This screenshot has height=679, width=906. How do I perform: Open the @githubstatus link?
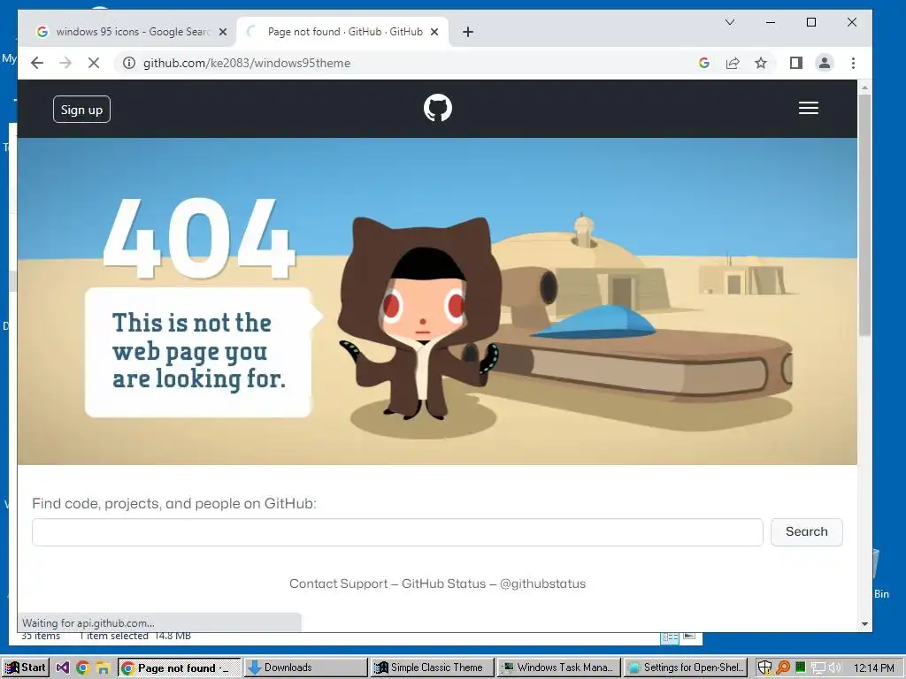point(542,584)
